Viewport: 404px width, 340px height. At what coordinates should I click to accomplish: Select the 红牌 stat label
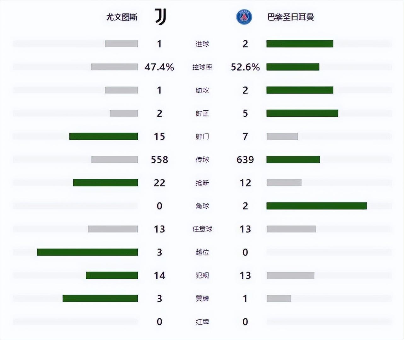click(x=202, y=321)
